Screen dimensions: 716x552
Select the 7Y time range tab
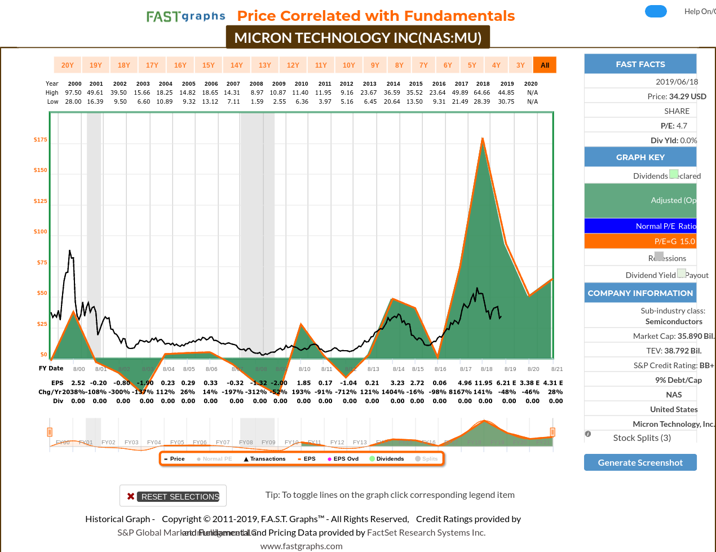(423, 65)
